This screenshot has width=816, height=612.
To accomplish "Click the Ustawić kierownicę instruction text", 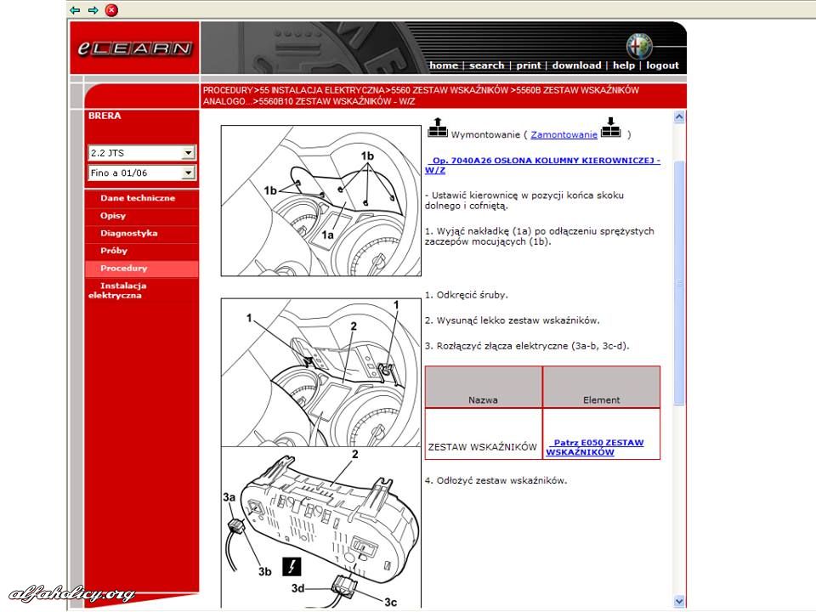I will point(524,201).
